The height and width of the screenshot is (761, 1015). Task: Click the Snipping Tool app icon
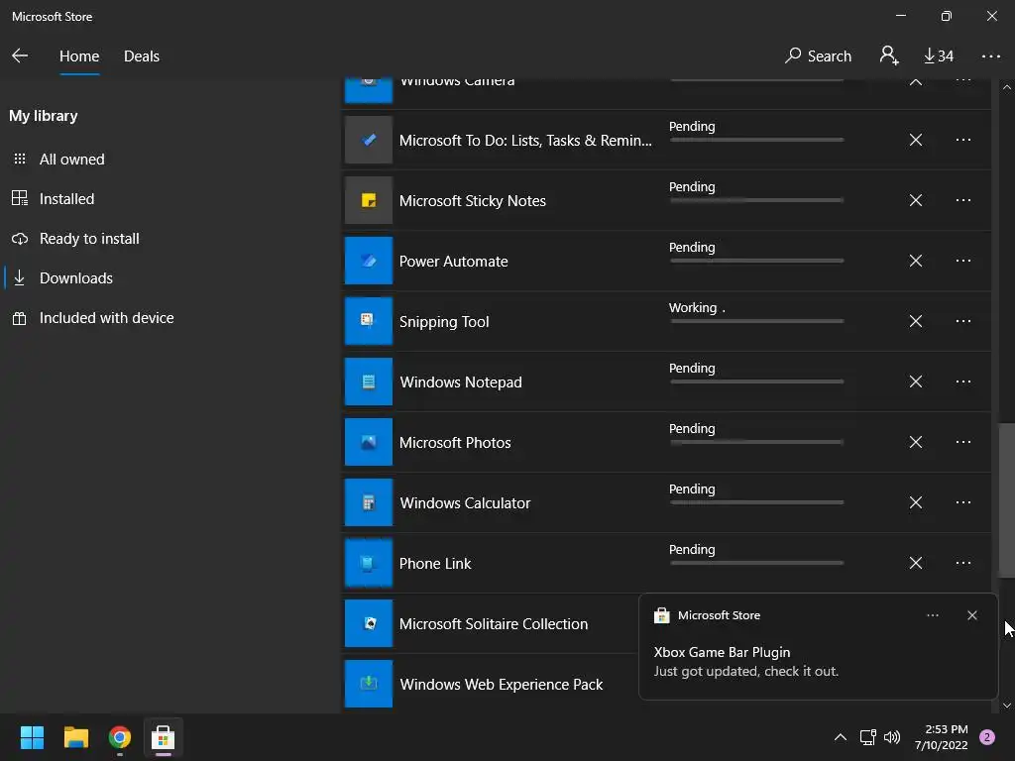(369, 321)
